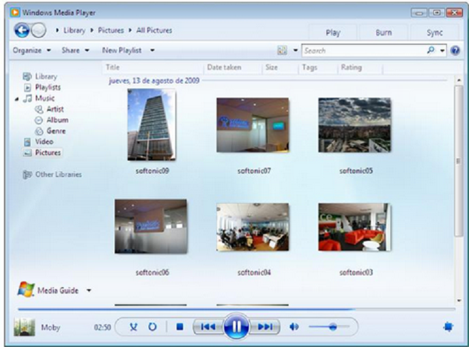Sort by the Title column
Image resolution: width=469 pixels, height=347 pixels.
pos(153,67)
